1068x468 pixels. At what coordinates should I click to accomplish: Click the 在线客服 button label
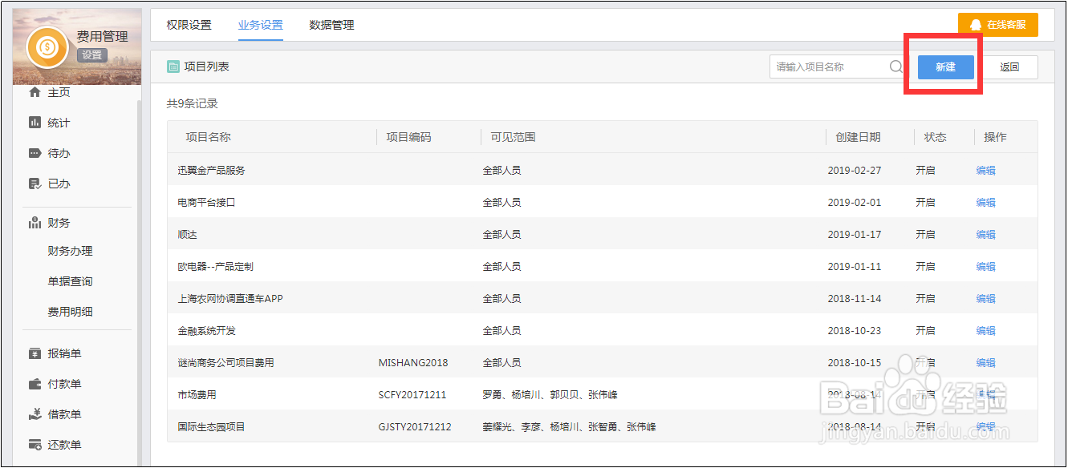[1006, 25]
